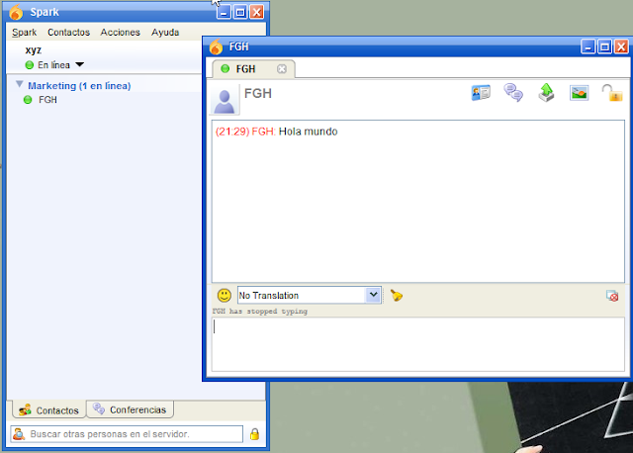Maximize the Spark main window

point(240,12)
